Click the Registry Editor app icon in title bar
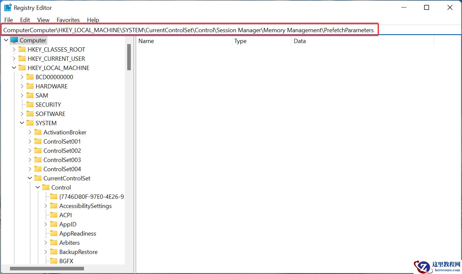The width and height of the screenshot is (462, 274). tap(8, 8)
